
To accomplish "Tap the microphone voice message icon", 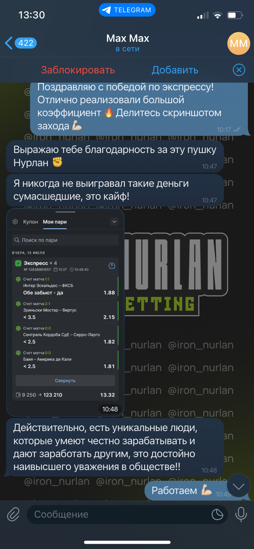I will (241, 514).
